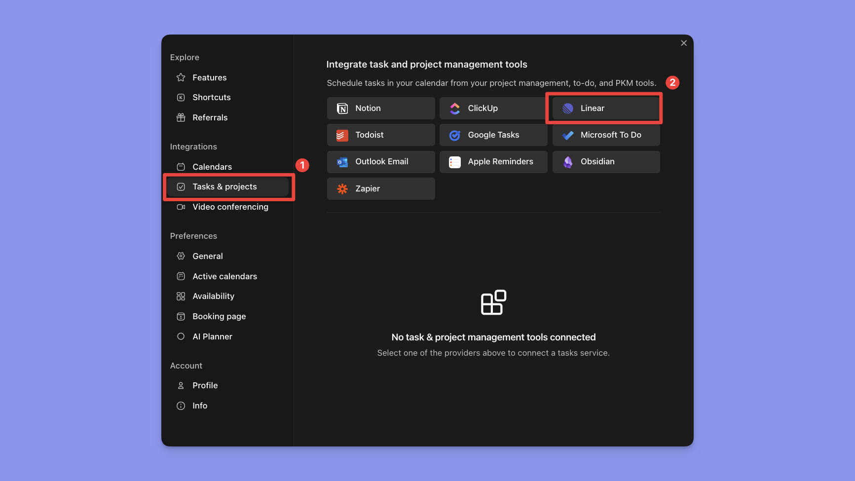Click the Obsidian logo icon
The width and height of the screenshot is (855, 481).
[x=568, y=162]
